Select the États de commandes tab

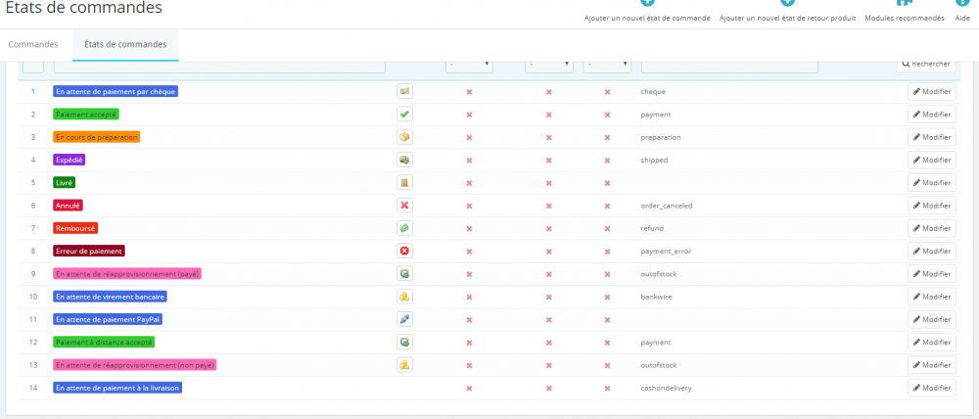point(125,45)
